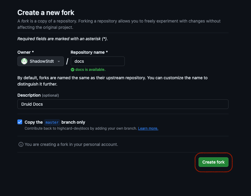
Task: Open the Owner account dropdown
Action: 40,61
